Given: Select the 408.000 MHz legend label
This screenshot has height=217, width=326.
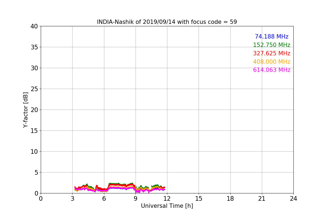Looking at the screenshot, I should click(x=272, y=62).
